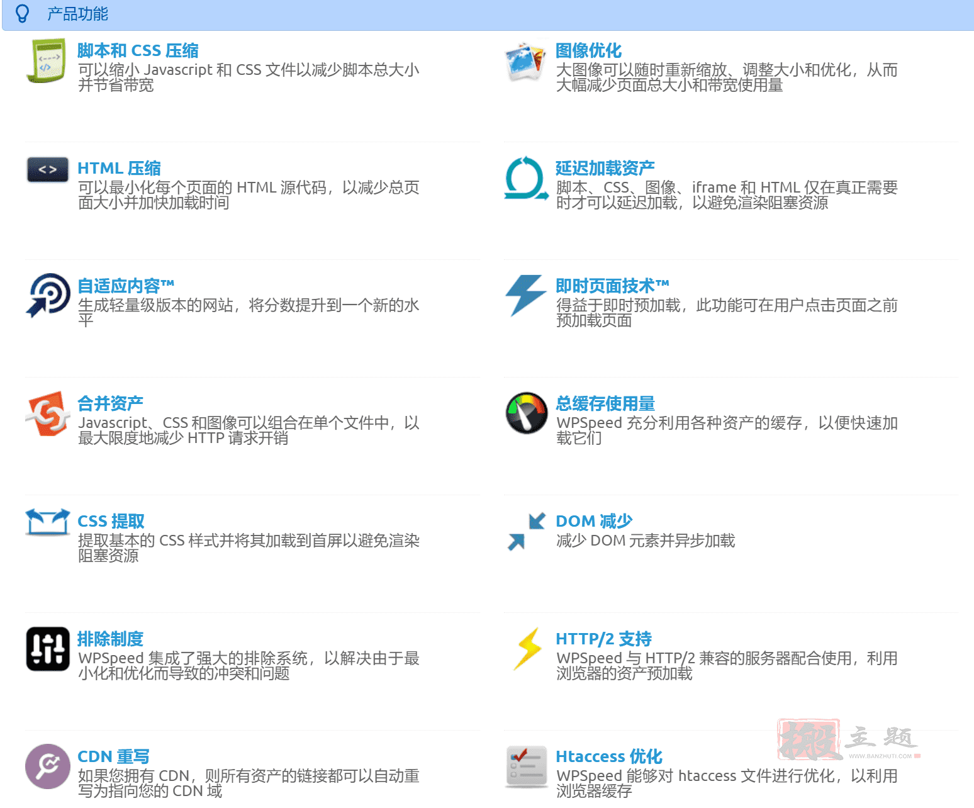Click the cache usage gauge icon
Image resolution: width=974 pixels, height=808 pixels.
[527, 413]
